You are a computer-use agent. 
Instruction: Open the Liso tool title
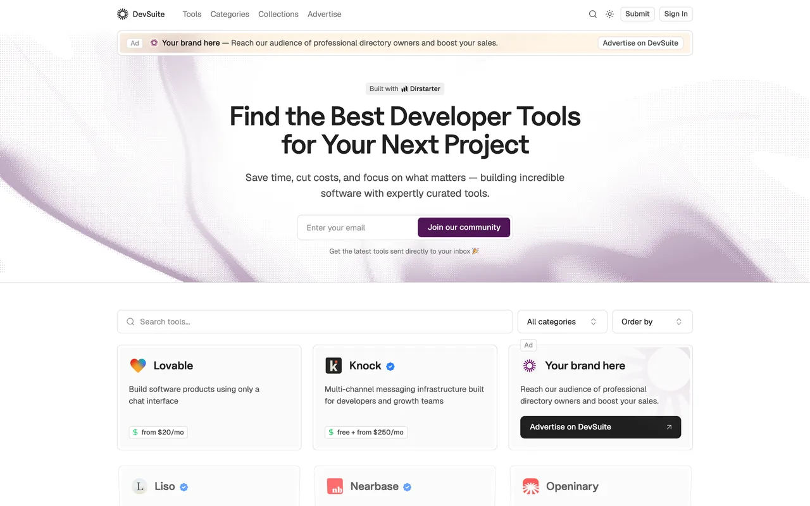tap(165, 486)
